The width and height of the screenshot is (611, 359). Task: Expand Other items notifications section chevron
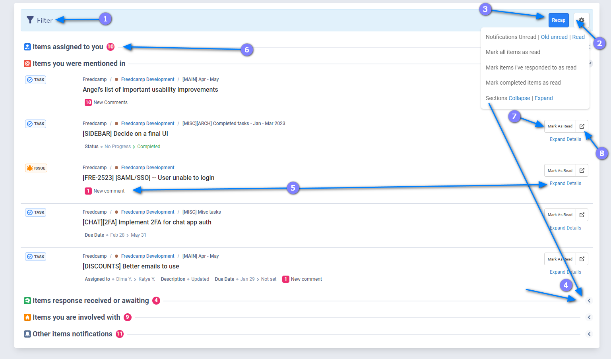coord(589,334)
